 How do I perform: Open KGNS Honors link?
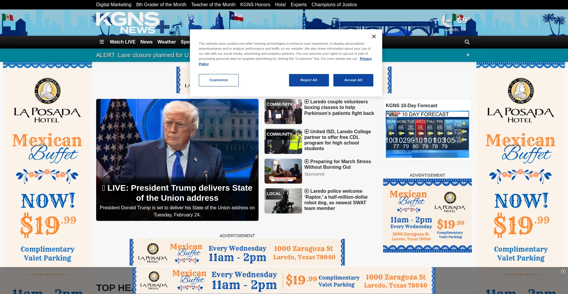pos(255,5)
